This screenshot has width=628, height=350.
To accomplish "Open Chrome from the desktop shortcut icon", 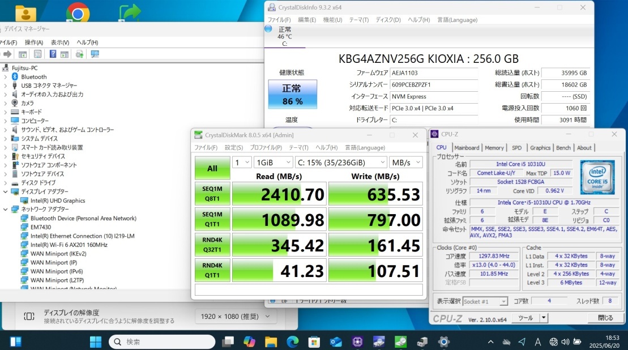I will tap(78, 13).
